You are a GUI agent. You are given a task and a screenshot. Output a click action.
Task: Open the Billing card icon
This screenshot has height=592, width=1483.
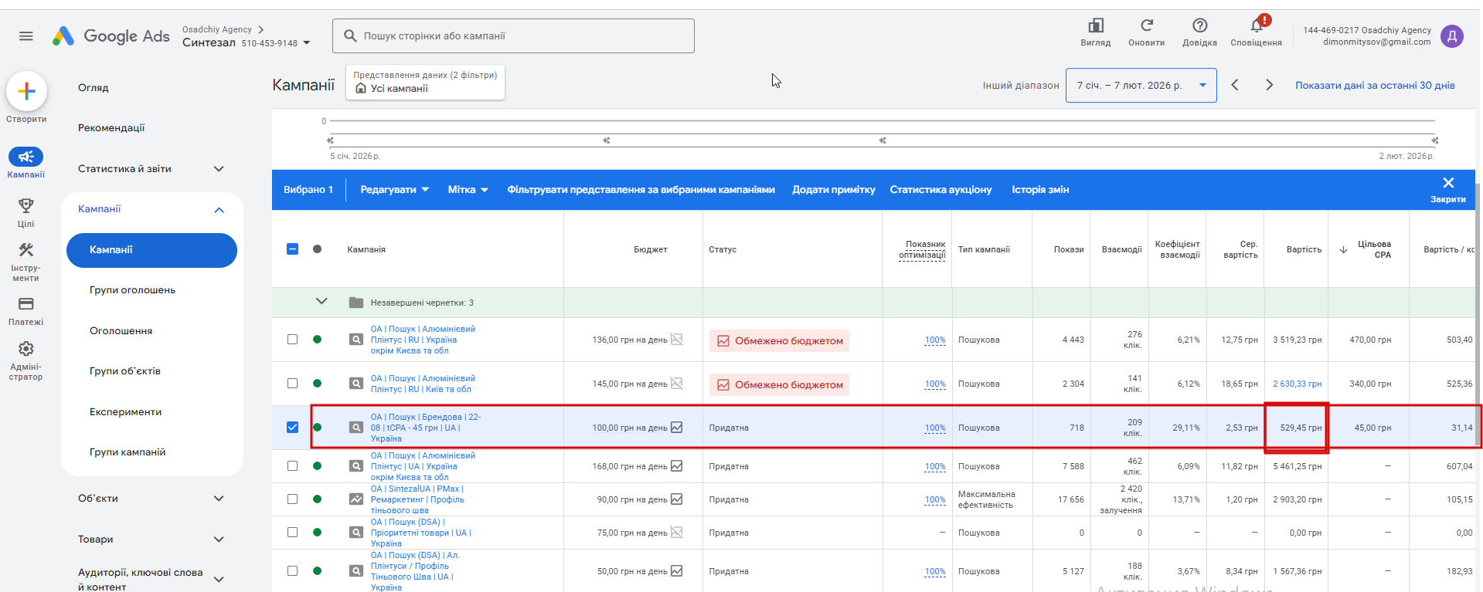point(26,304)
